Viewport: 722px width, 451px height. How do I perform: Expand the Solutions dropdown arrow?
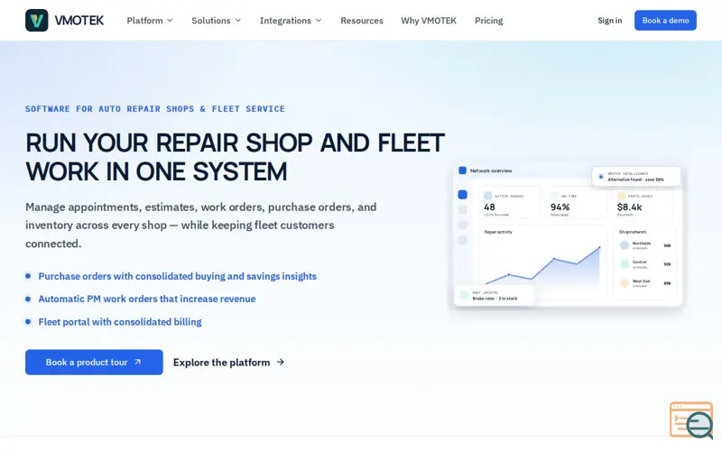238,20
